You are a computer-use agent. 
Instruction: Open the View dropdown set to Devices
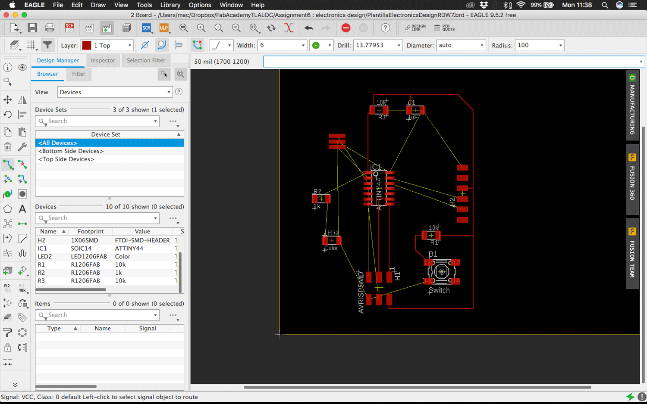pos(115,92)
